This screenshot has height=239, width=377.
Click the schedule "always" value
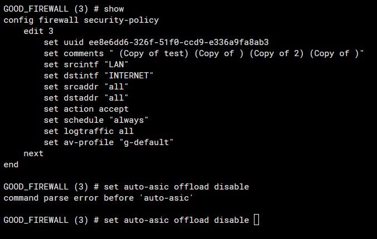[x=128, y=120]
